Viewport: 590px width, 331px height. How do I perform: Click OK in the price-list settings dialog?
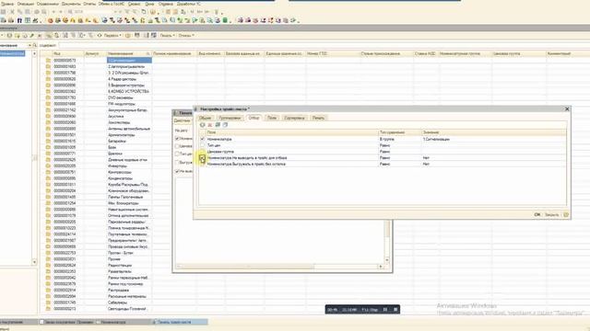pos(537,214)
